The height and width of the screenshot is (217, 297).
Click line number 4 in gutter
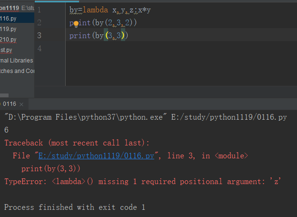coord(40,49)
